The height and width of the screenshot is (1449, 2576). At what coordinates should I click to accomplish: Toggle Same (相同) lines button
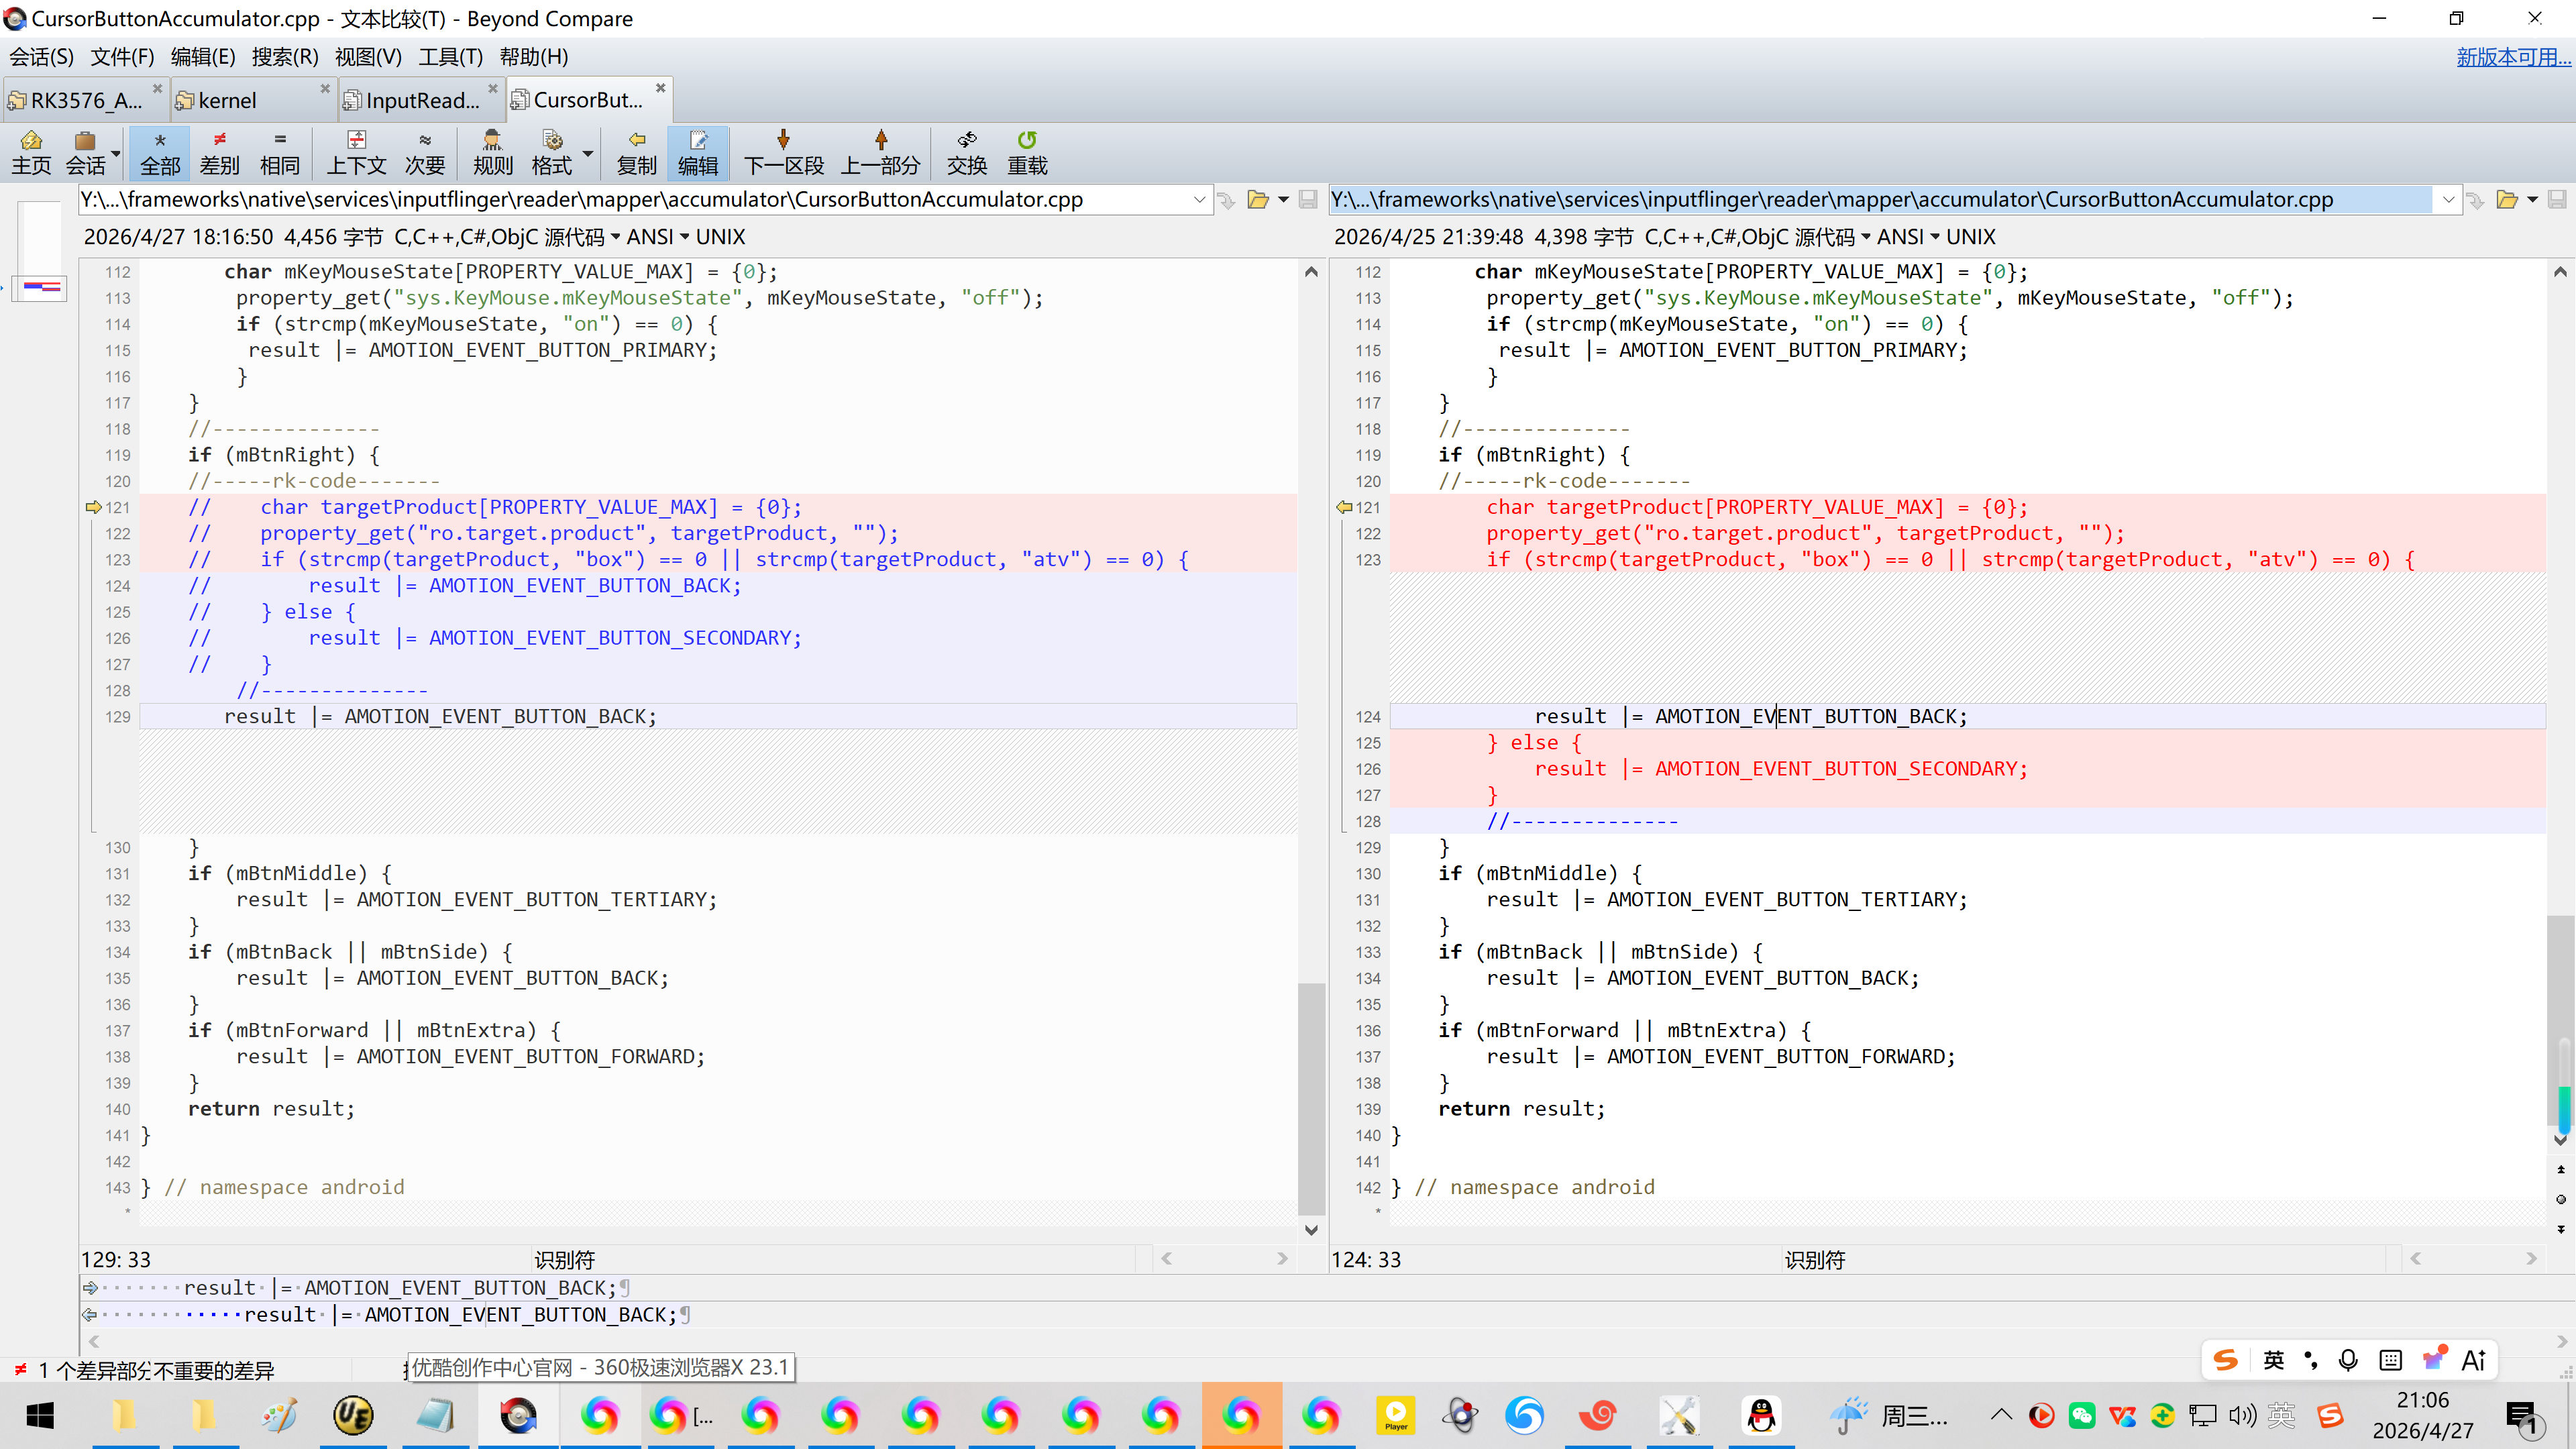tap(279, 152)
